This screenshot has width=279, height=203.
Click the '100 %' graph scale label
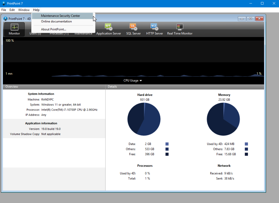[9, 40]
